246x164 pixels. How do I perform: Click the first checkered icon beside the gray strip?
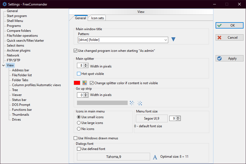[x=132, y=103]
